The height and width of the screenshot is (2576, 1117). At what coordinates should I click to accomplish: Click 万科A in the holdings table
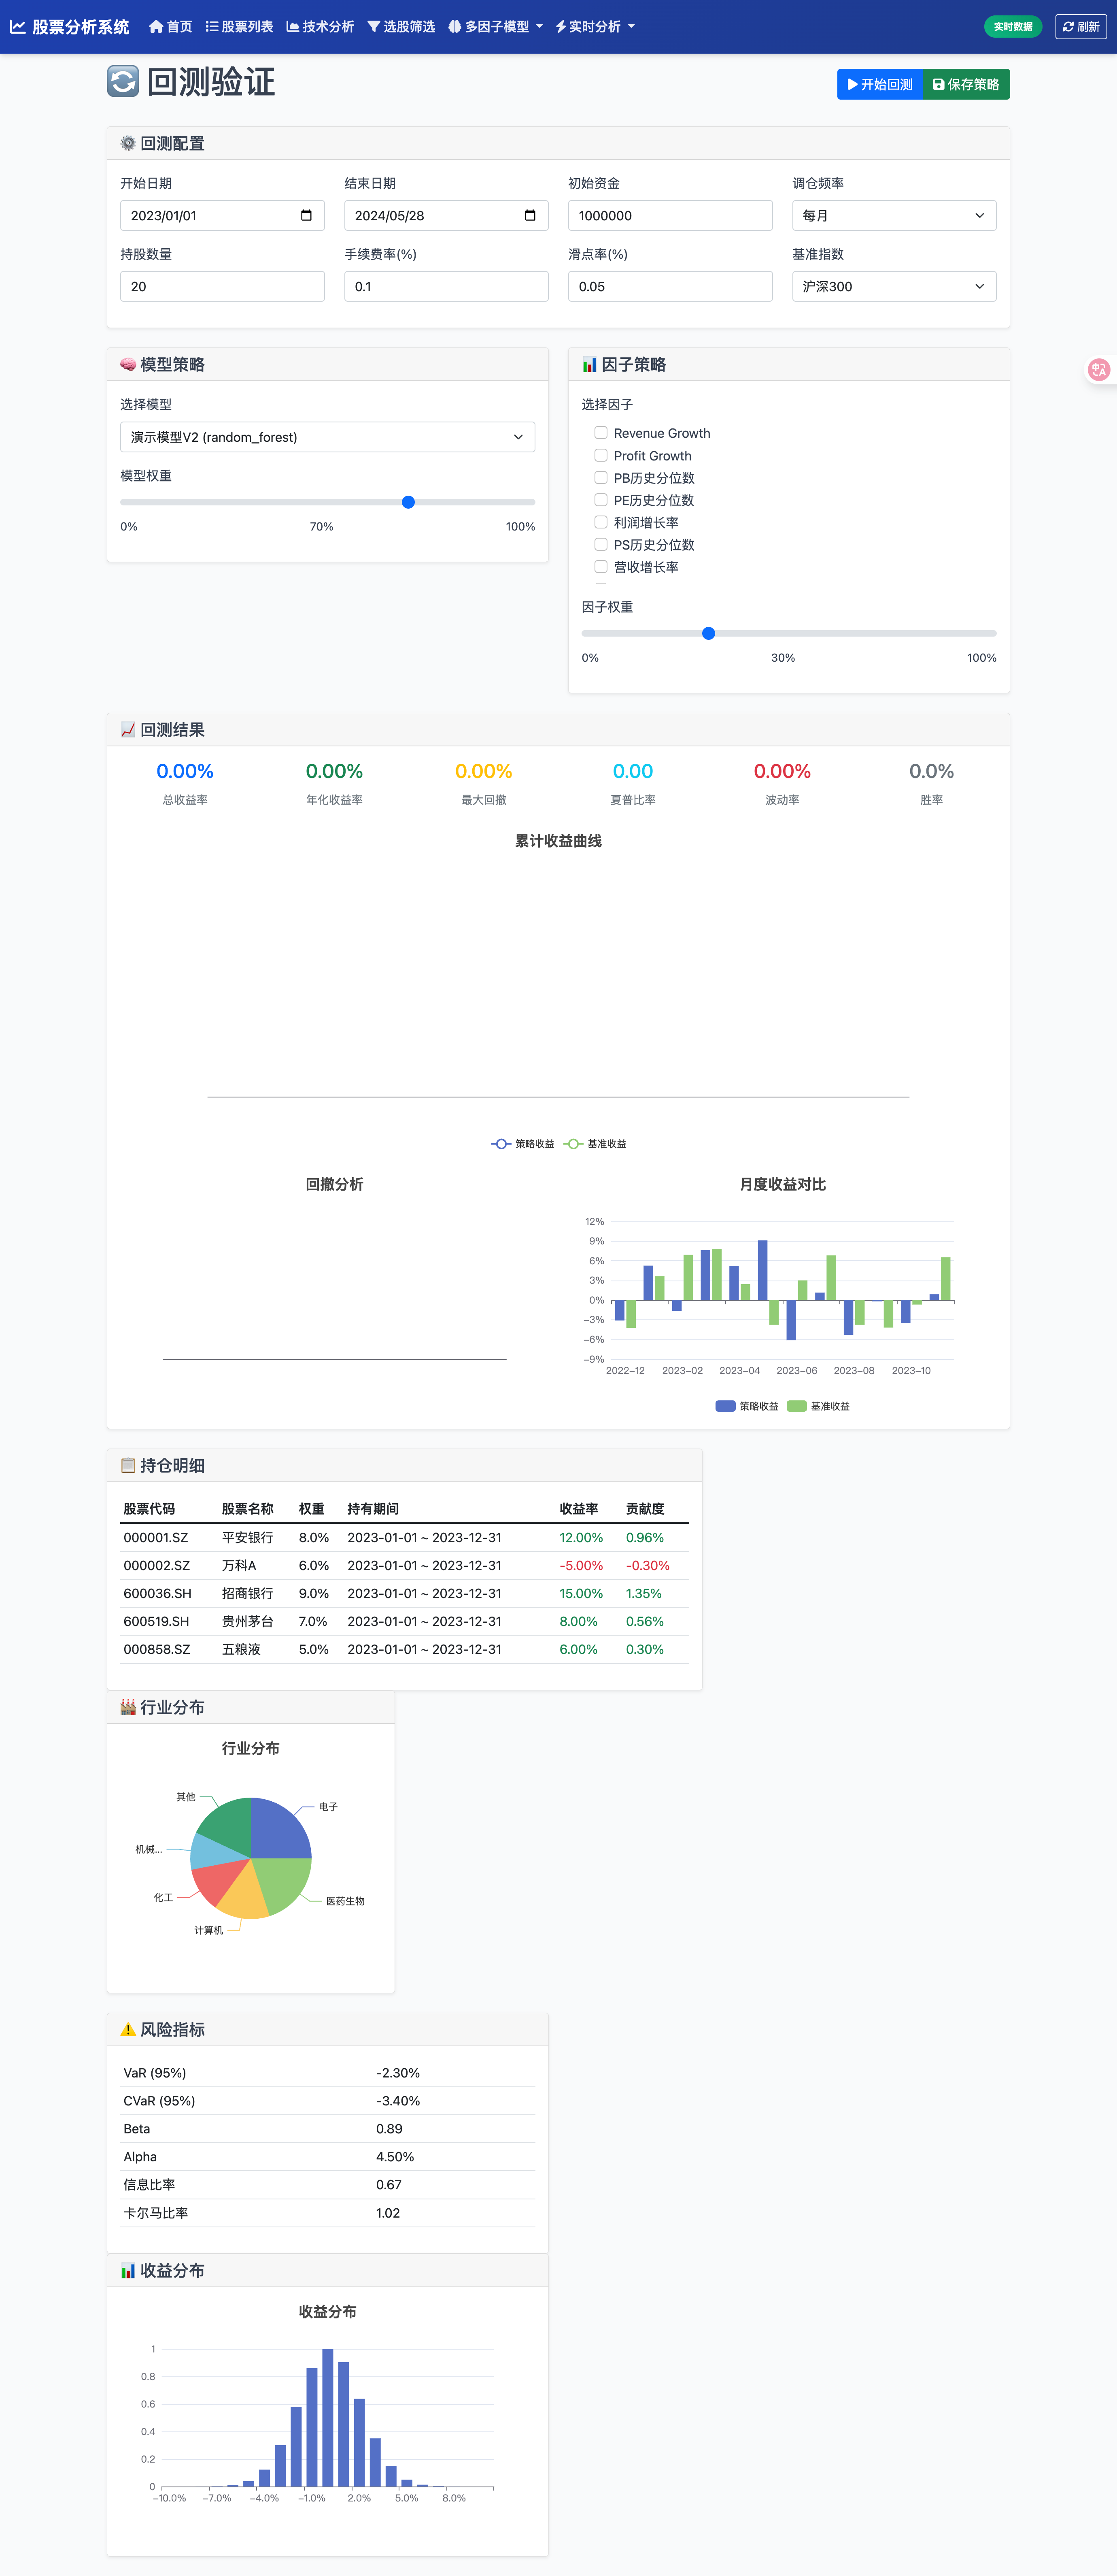coord(239,1565)
